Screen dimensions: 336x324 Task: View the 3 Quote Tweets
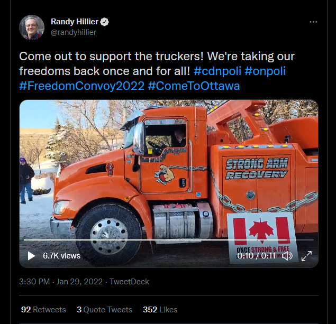(x=104, y=310)
